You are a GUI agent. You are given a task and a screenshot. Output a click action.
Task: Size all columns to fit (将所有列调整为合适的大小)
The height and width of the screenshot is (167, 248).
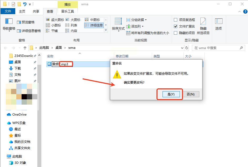[148, 33]
